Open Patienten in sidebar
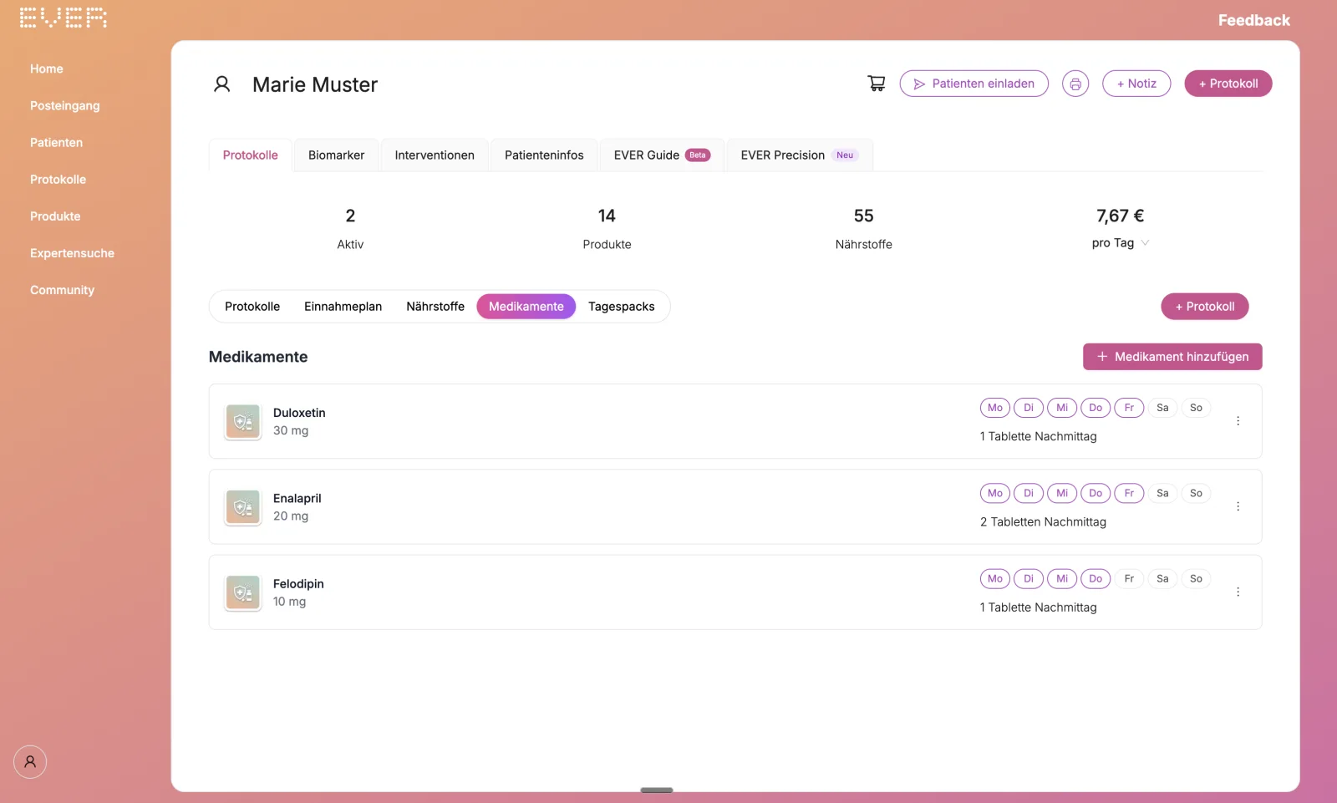Screen dimensions: 1337x803 pos(57,142)
